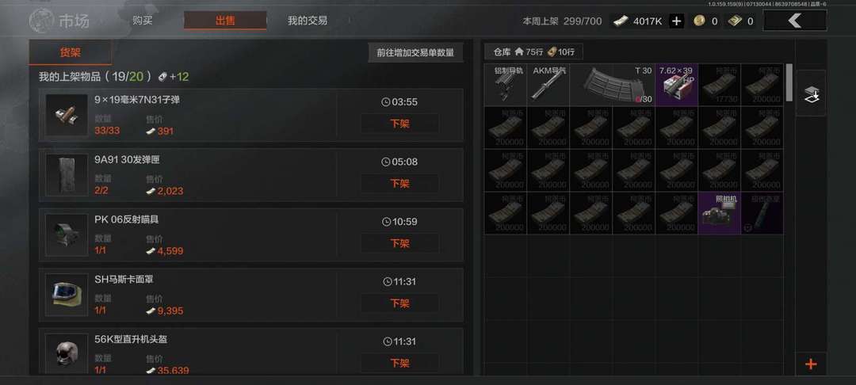
Task: Click the orange plus icon at bottom right
Action: click(x=811, y=364)
